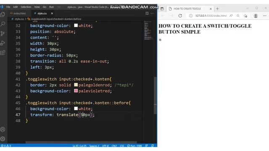Toggle the checkbox on the web page
Viewport: 269px width, 151px height.
click(x=160, y=40)
